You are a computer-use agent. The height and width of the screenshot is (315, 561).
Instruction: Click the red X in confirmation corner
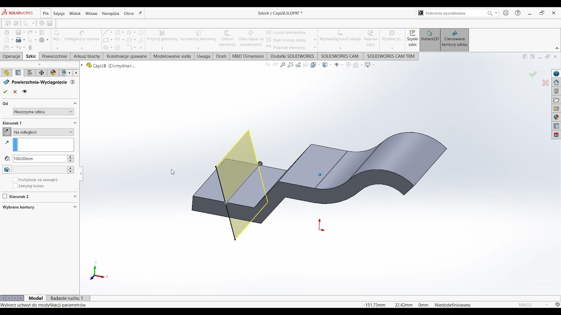tap(545, 83)
